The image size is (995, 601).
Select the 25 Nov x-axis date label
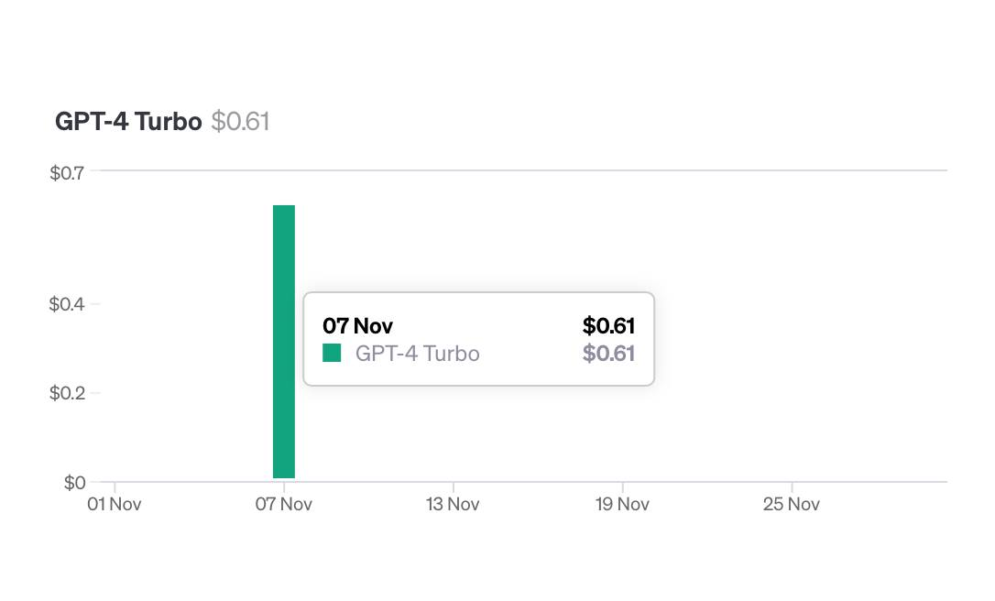click(792, 505)
